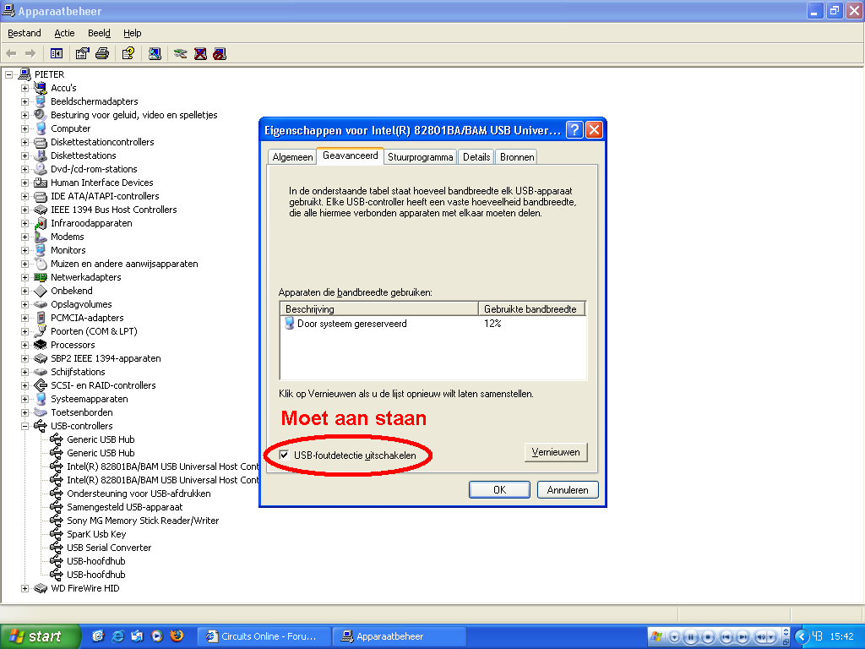Screen dimensions: 865x649
Task: Click the Print toolbar icon
Action: click(x=102, y=53)
